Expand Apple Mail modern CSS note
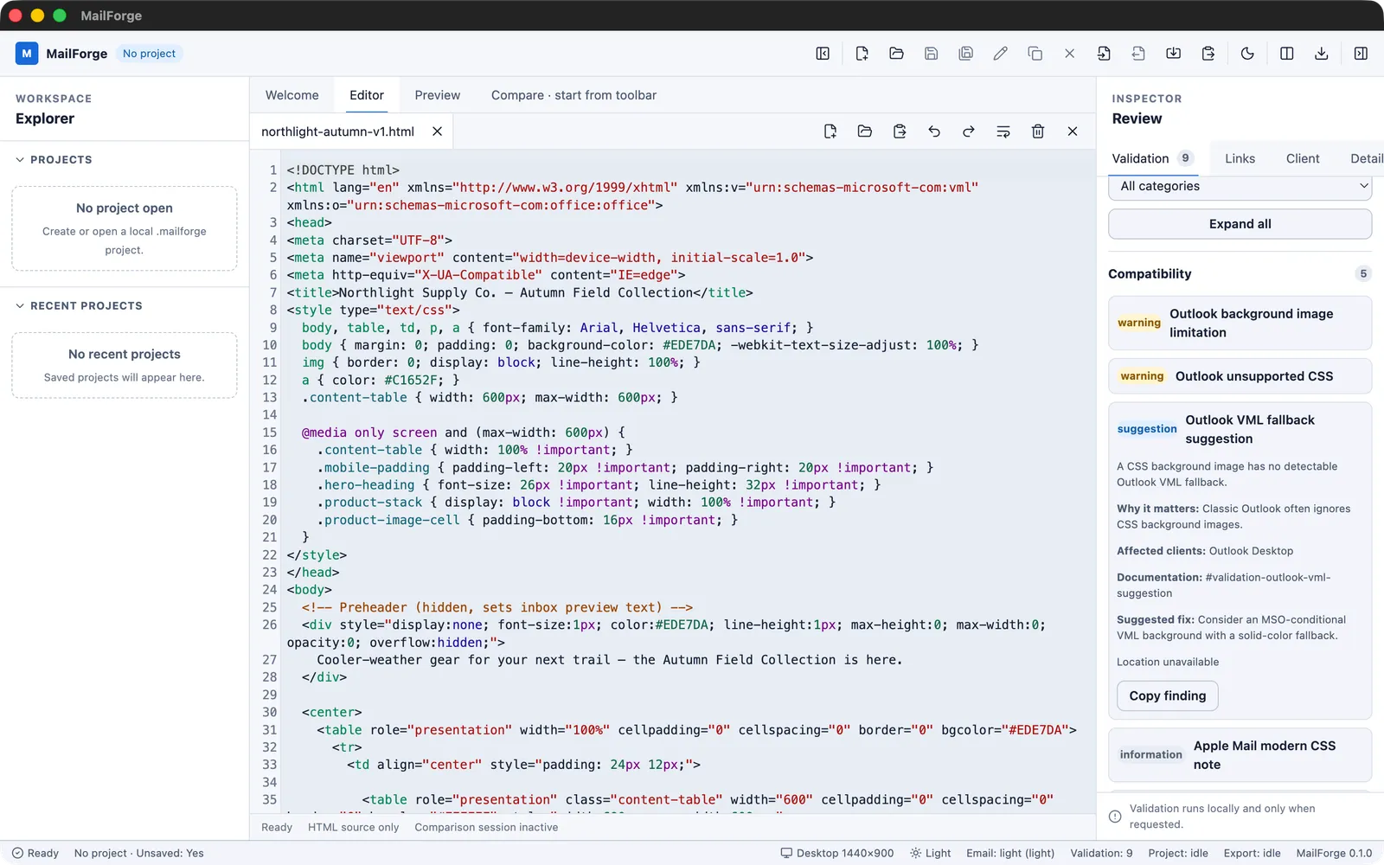 (x=1240, y=755)
